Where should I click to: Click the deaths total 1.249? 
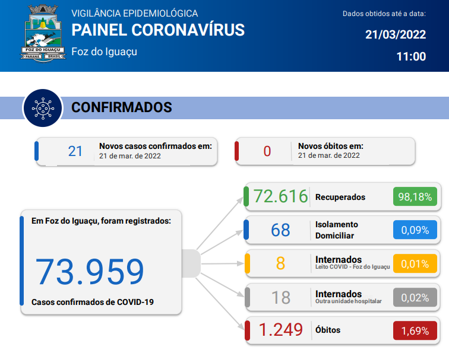(280, 330)
